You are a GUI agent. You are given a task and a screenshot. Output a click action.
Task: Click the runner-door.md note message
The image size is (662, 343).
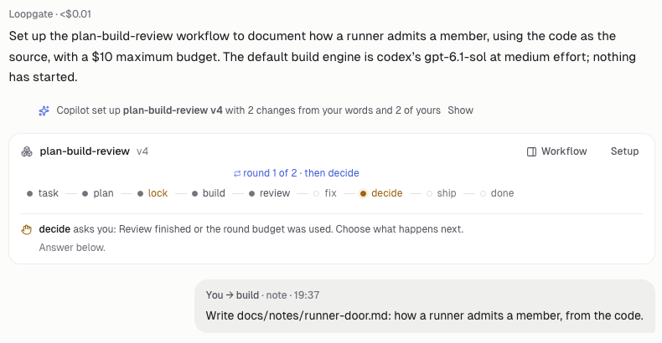[x=424, y=315]
